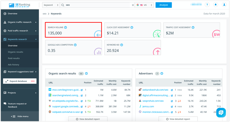Open the help question mark icon in header
The image size is (230, 122).
coord(207,5)
